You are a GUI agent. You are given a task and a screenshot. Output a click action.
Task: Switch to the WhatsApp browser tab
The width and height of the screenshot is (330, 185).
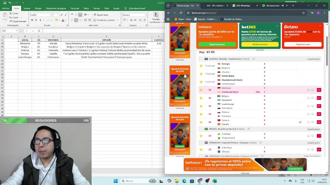[245, 5]
